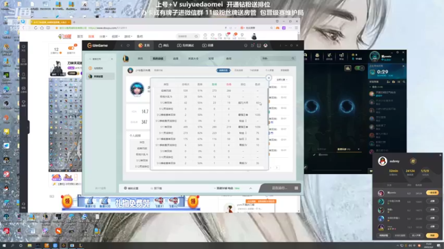This screenshot has width=444, height=249.
Task: Click add friend icon in LoL friend list
Action: coord(388,82)
